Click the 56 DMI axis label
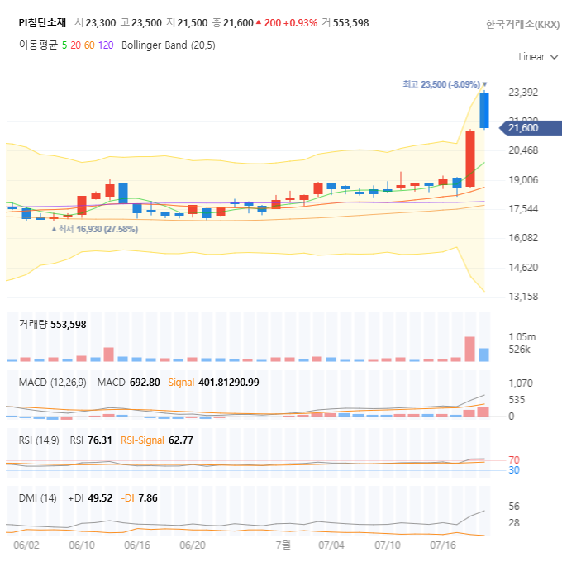Screen dimensions: 562x576 click(x=514, y=507)
